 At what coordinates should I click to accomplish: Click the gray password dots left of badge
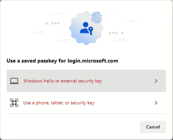click(x=53, y=23)
